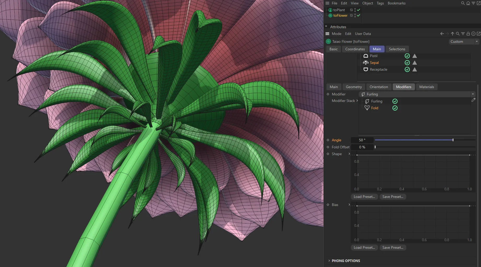Screen dimensions: 481x267
Task: Click the lock icon in the Attributes toolbar
Action: click(468, 34)
